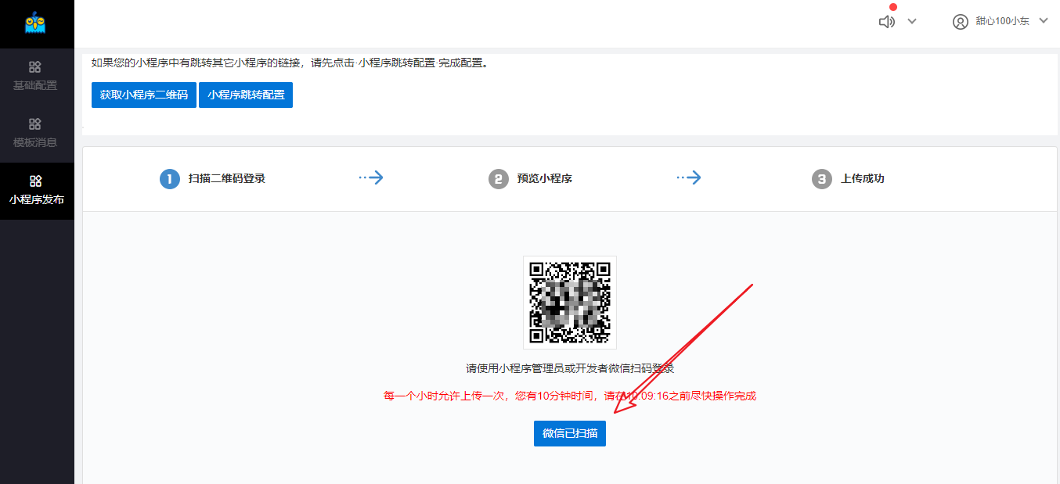
Task: Click the user avatar icon
Action: [x=961, y=22]
